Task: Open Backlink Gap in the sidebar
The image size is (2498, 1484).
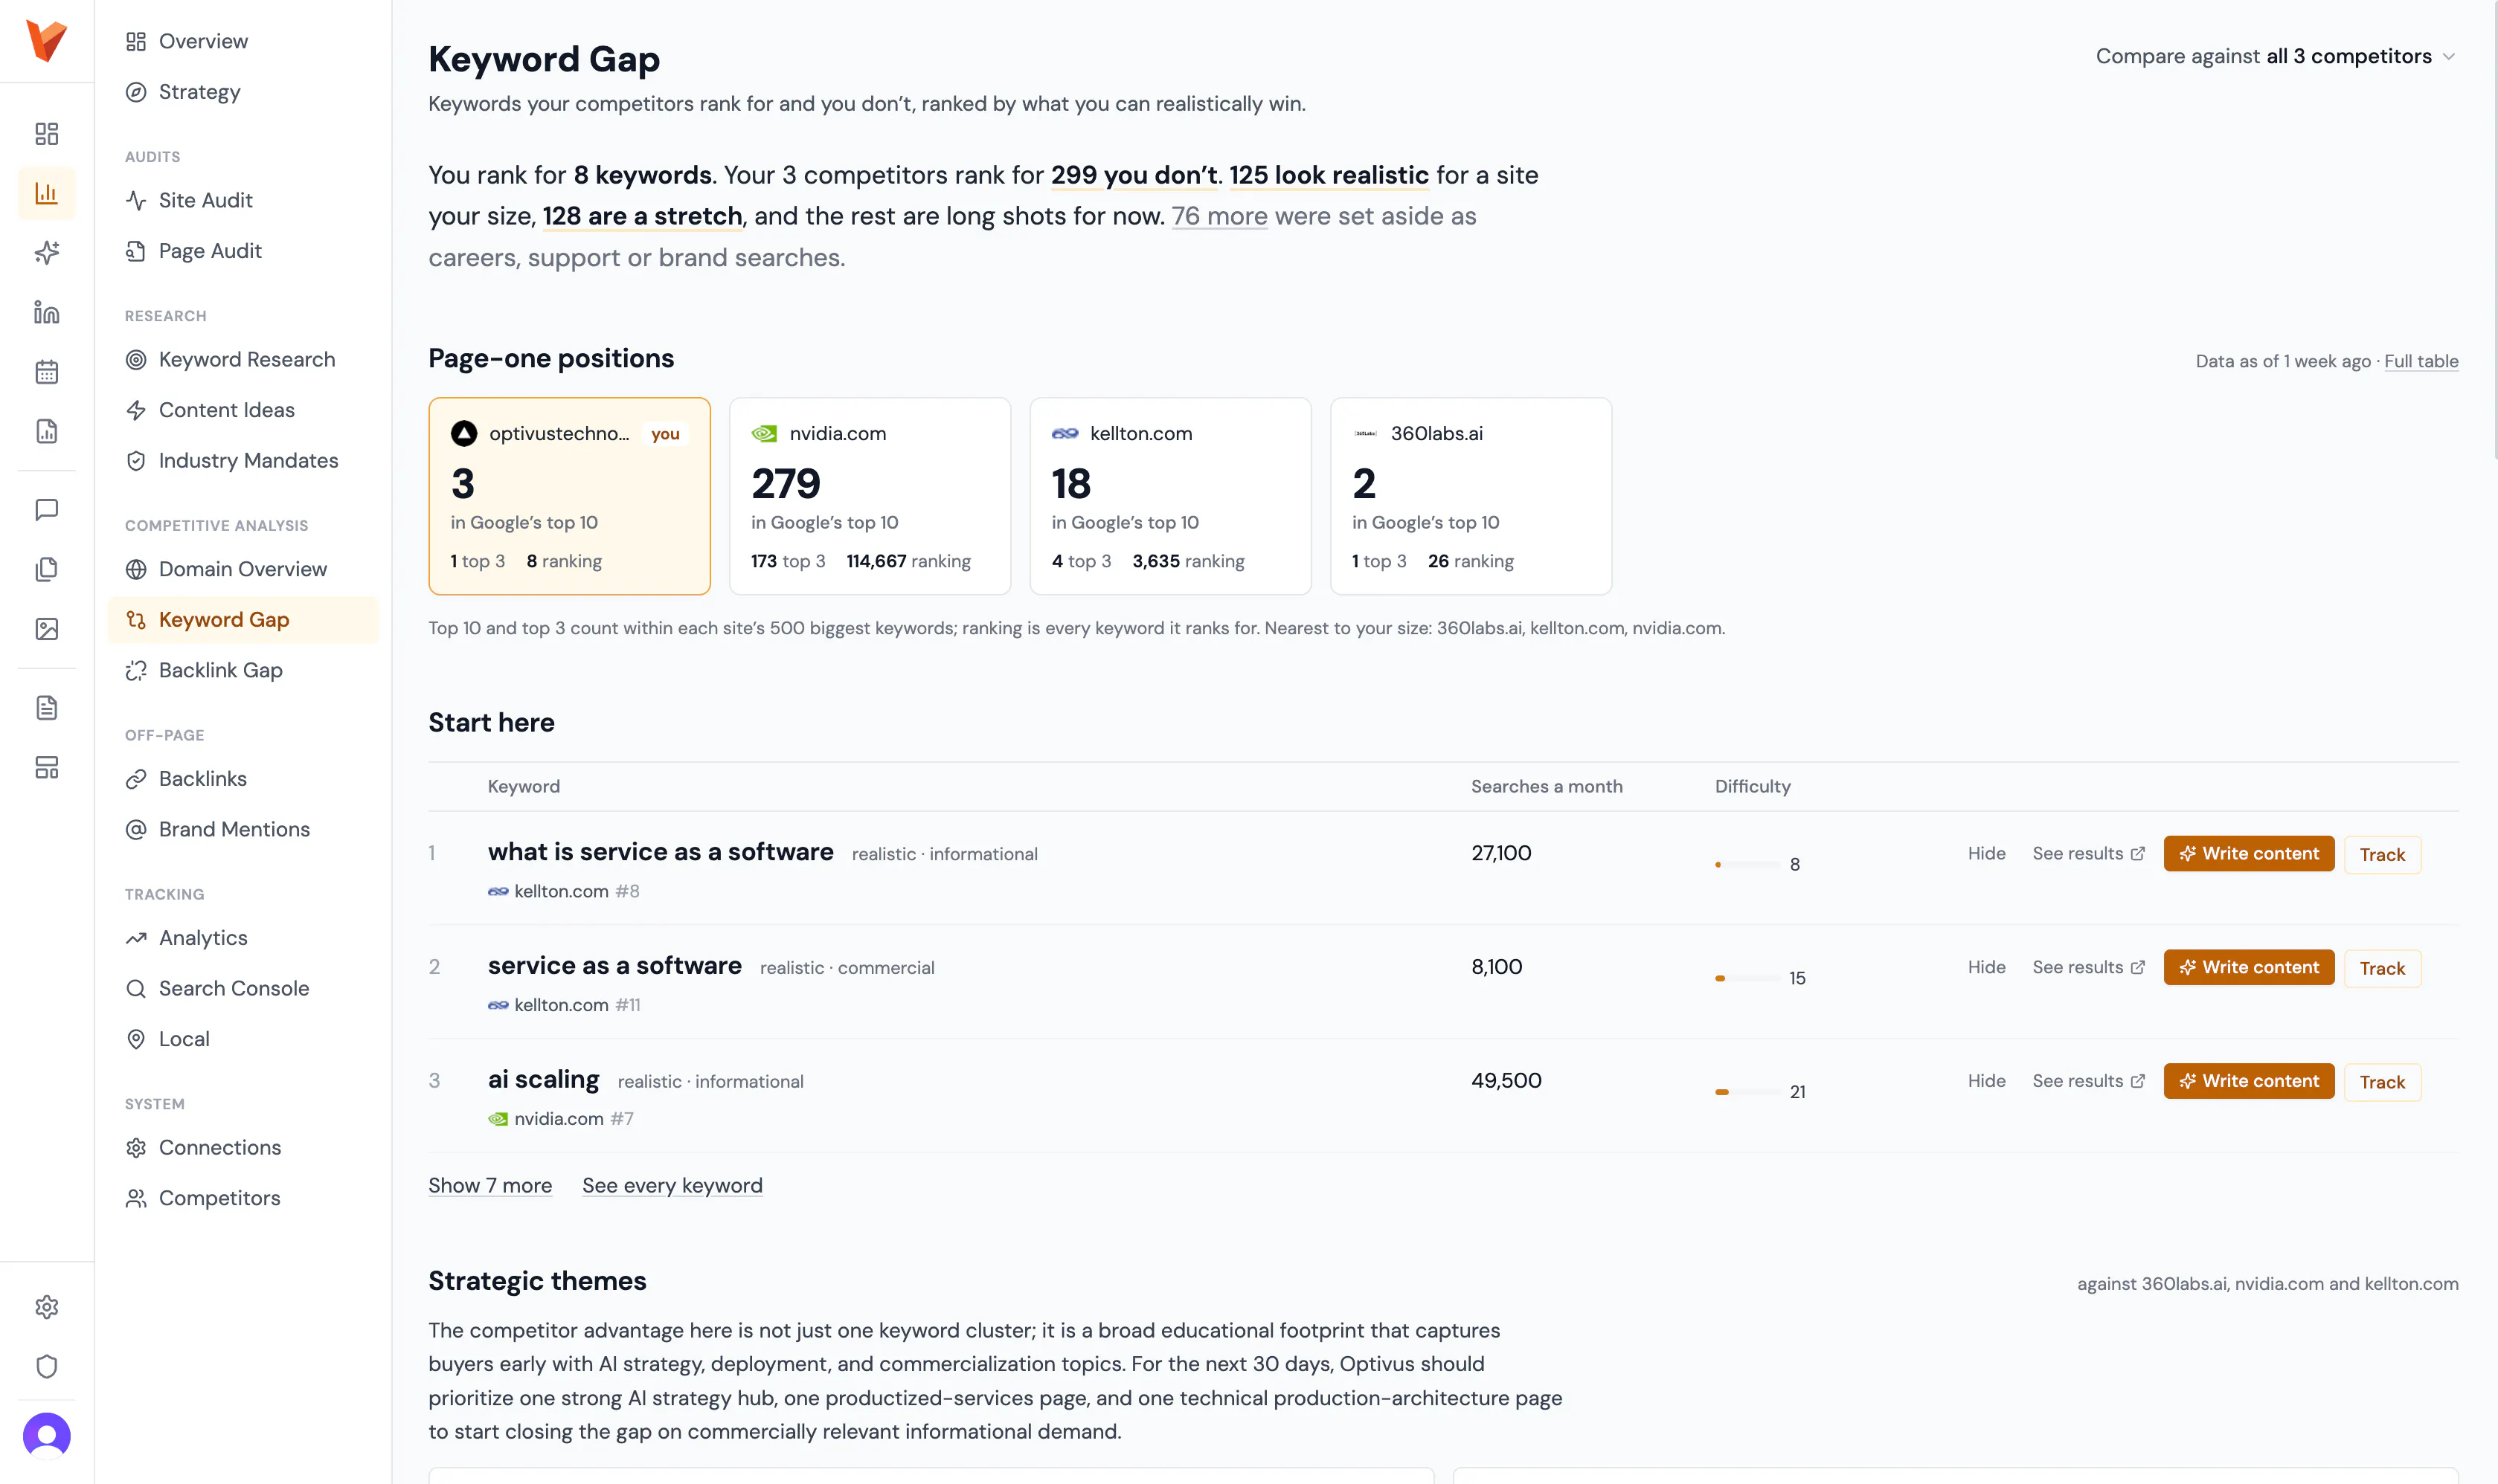Action: pyautogui.click(x=243, y=670)
